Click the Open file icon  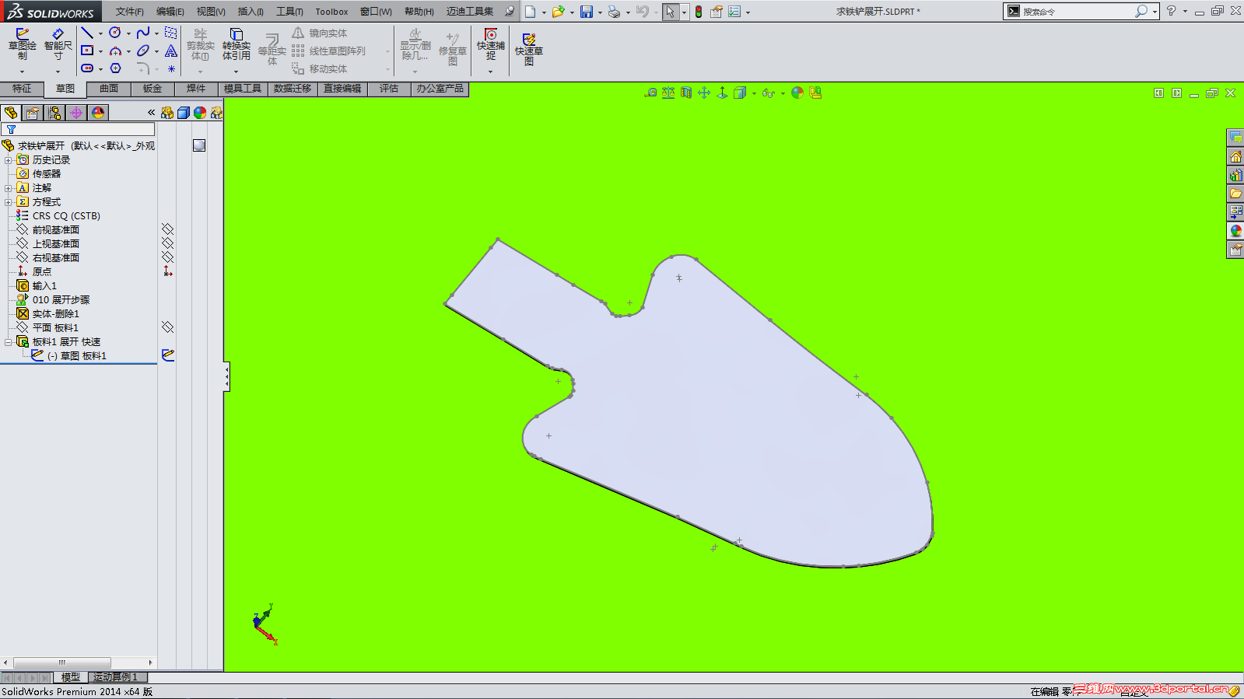[x=559, y=12]
